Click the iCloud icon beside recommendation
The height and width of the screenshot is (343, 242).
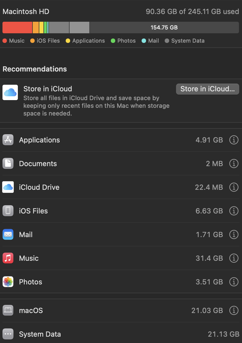coord(10,92)
